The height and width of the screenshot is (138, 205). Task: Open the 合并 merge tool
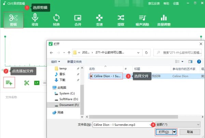click(x=78, y=20)
